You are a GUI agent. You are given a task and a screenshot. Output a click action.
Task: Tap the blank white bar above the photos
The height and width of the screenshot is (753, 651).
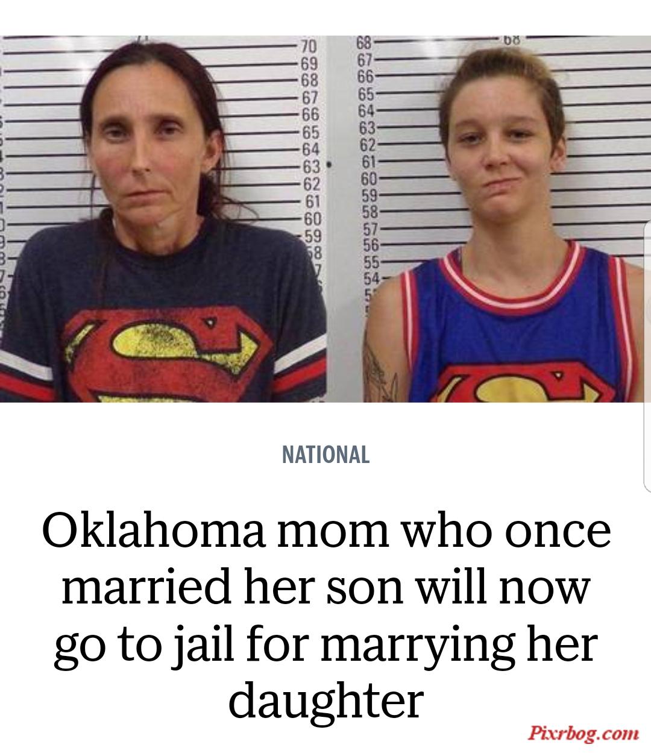pyautogui.click(x=325, y=17)
